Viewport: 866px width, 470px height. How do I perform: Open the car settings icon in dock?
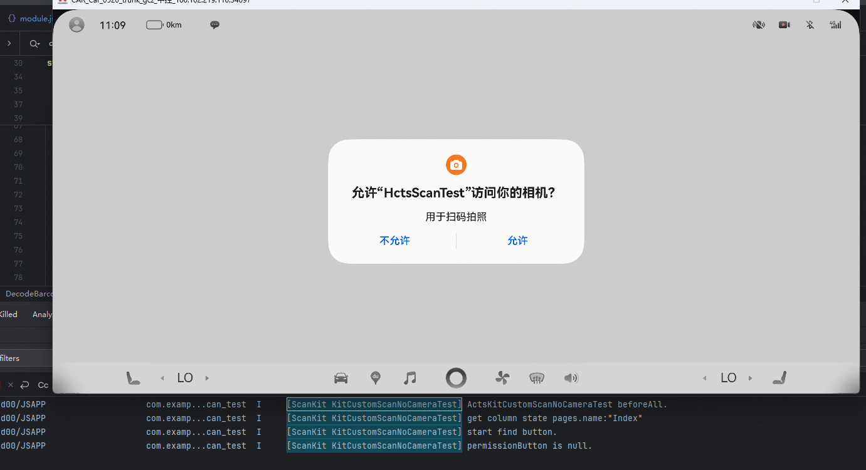[341, 378]
